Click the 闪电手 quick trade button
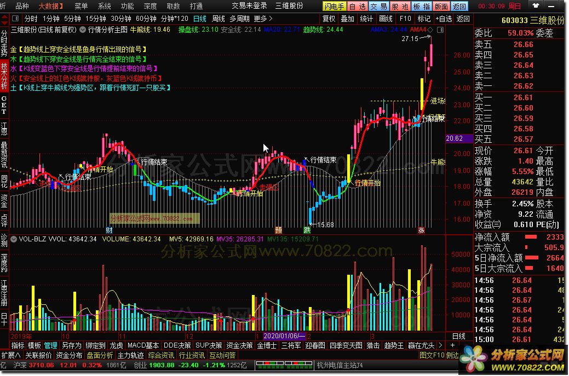Image resolution: width=569 pixels, height=376 pixels. [x=334, y=7]
